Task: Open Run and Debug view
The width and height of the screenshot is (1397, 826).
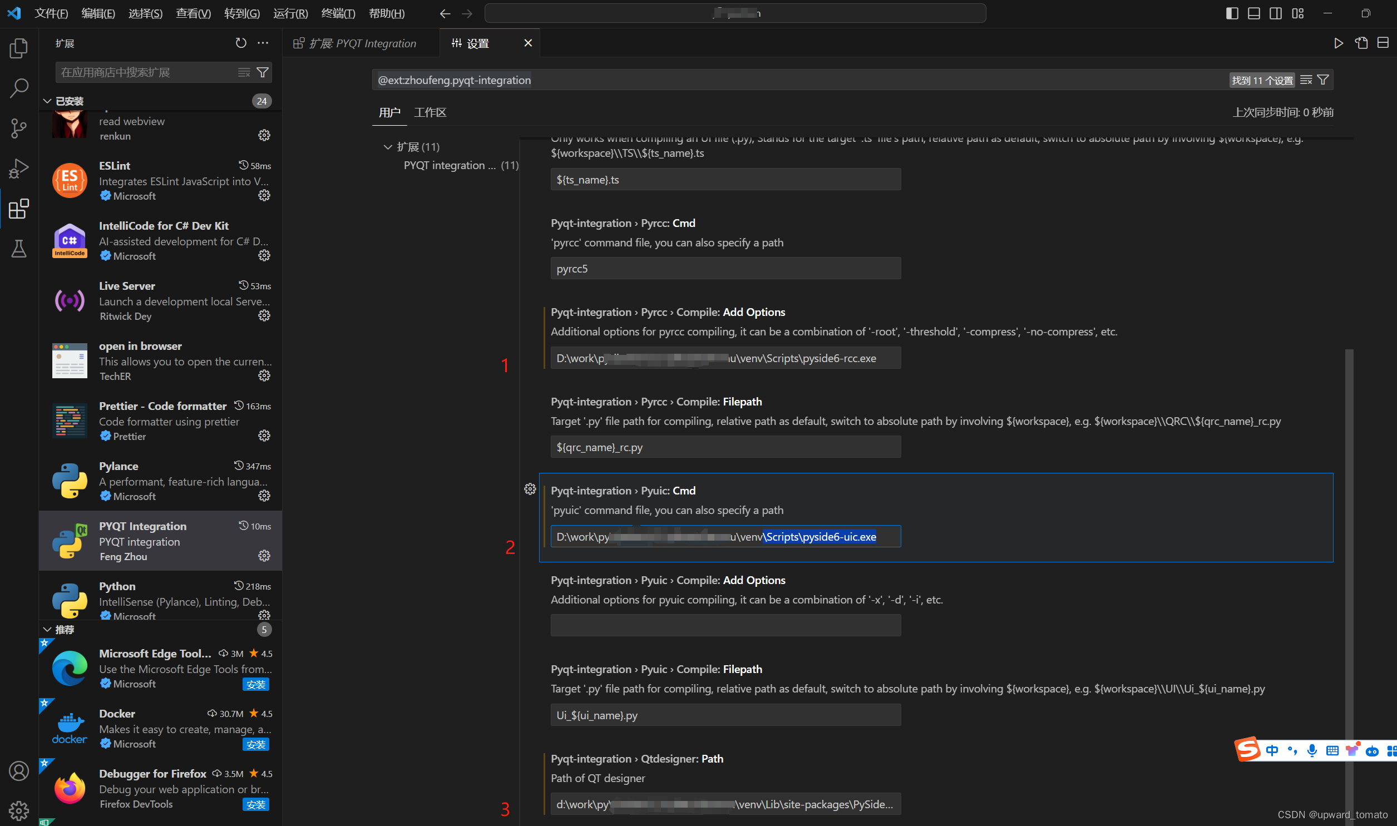Action: coord(19,169)
